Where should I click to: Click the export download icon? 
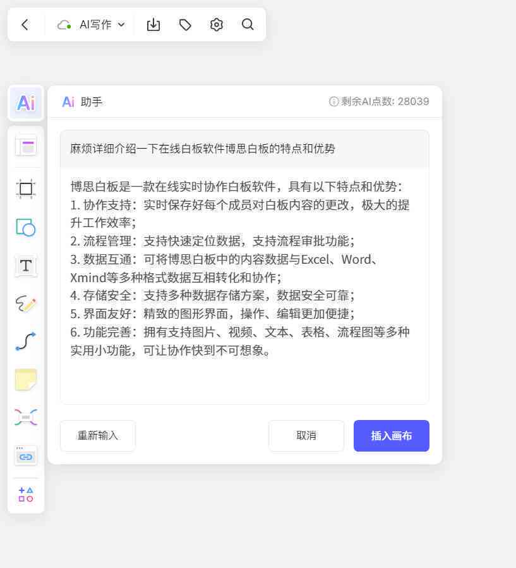(153, 25)
